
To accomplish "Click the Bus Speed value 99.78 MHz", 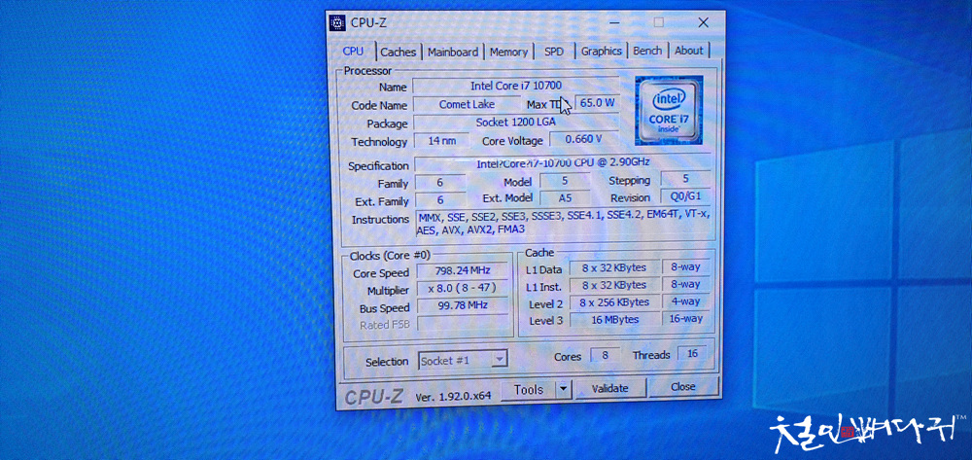I will click(x=463, y=305).
